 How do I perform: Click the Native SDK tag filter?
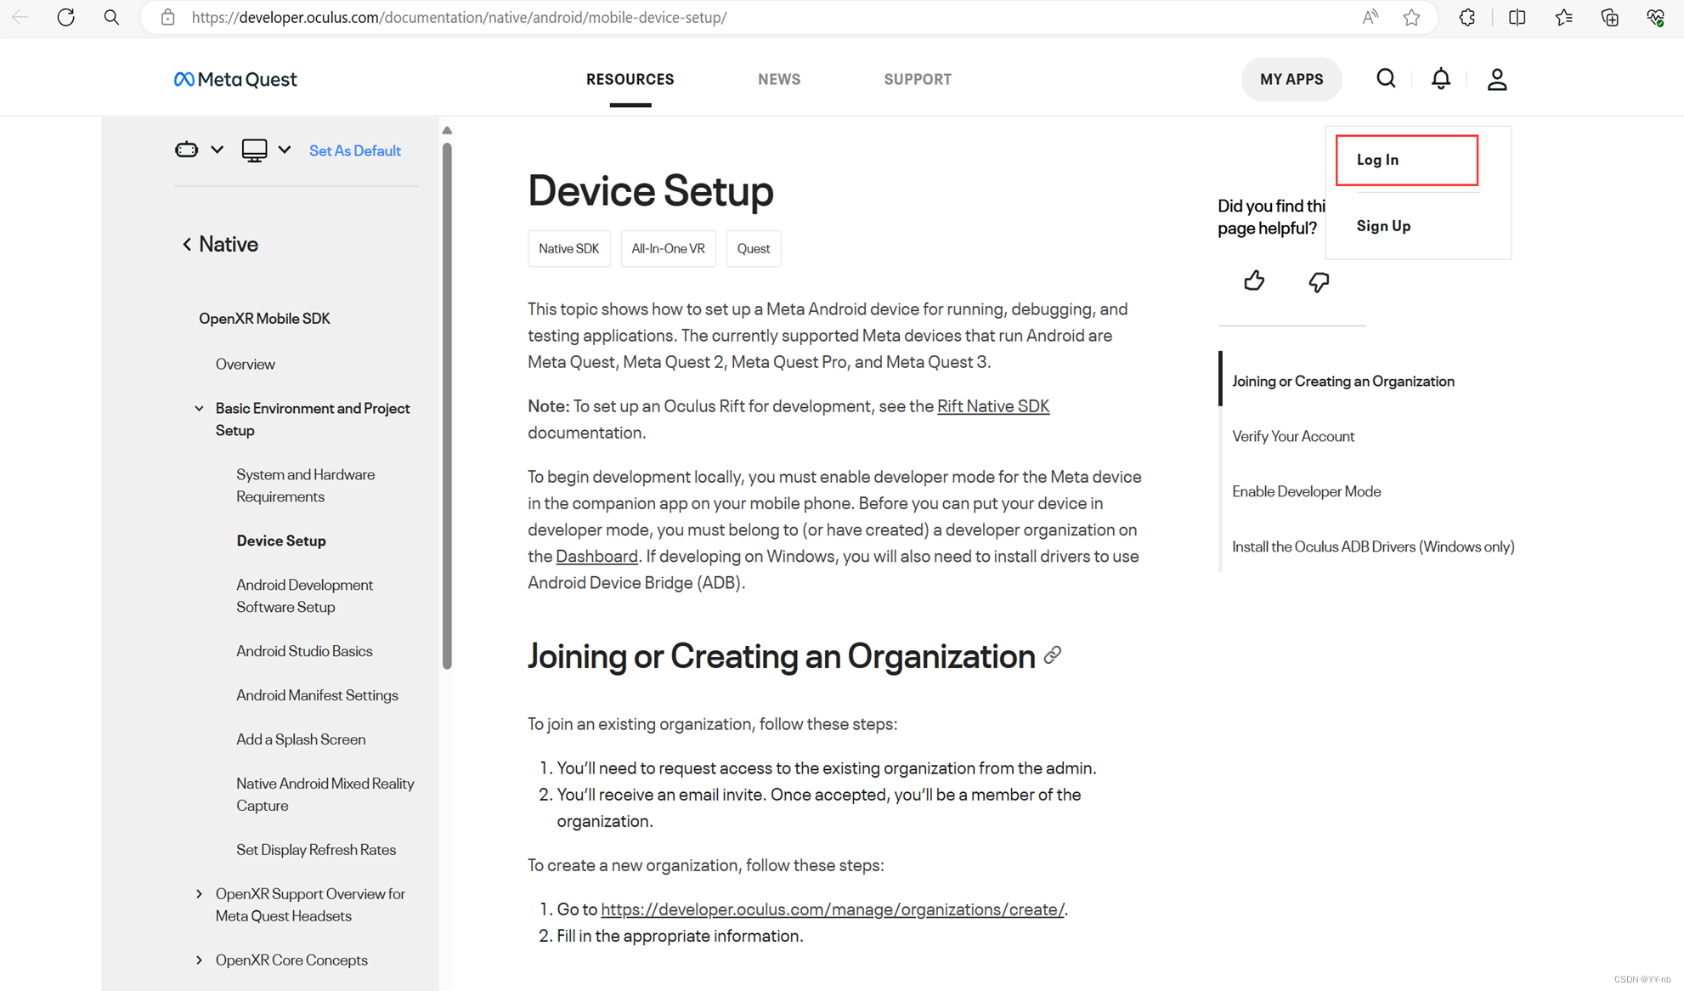coord(568,249)
